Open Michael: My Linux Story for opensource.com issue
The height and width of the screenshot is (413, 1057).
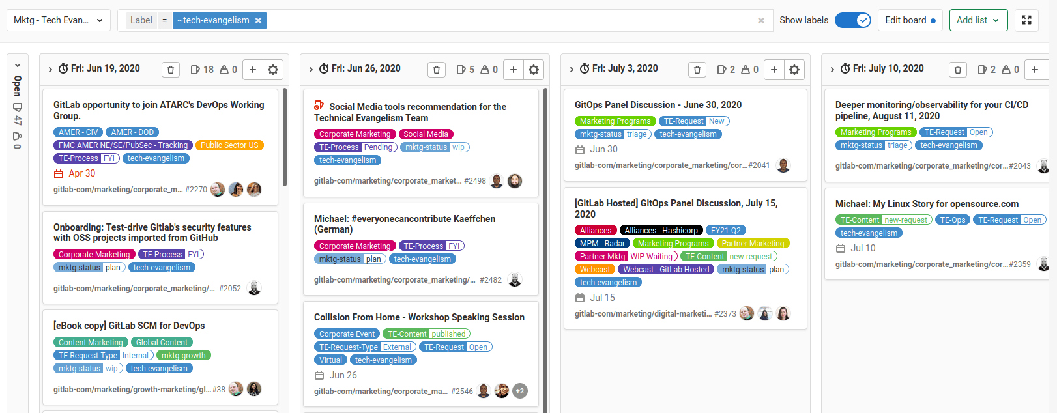927,204
